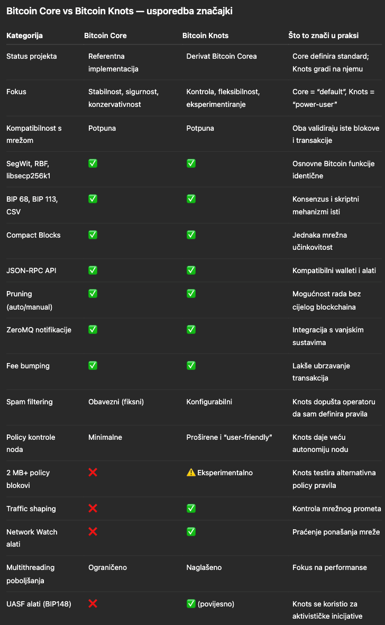The height and width of the screenshot is (625, 385).
Task: Click Bitcoin Knots checkmark in Pruning row
Action: [x=191, y=294]
